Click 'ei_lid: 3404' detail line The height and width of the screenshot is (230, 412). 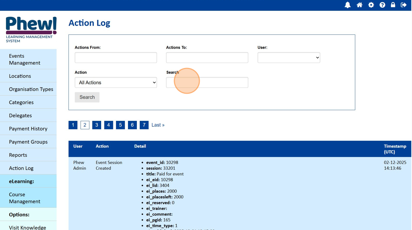coord(158,186)
